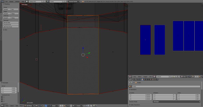The image size is (203, 107).
Task: Delete the current Scene with X icon
Action: pyautogui.click(x=65, y=2)
